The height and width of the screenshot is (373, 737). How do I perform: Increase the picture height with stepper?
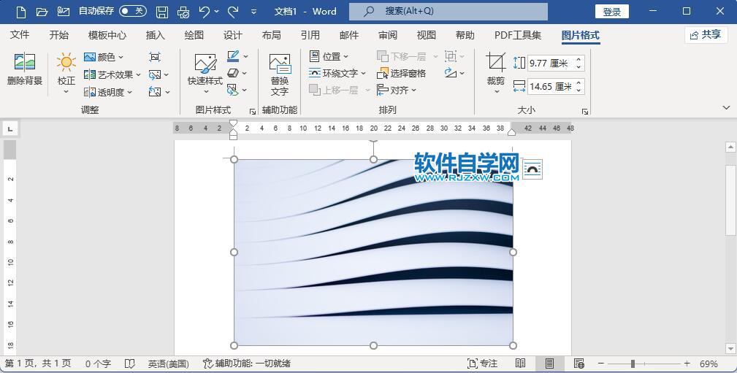click(579, 59)
